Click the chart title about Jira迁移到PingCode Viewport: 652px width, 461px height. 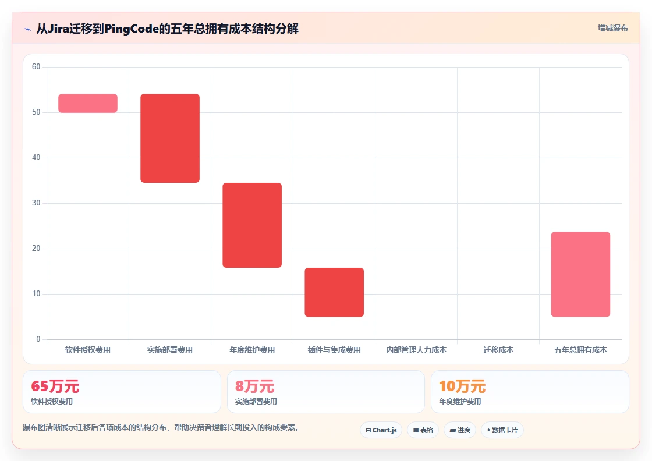coord(168,29)
